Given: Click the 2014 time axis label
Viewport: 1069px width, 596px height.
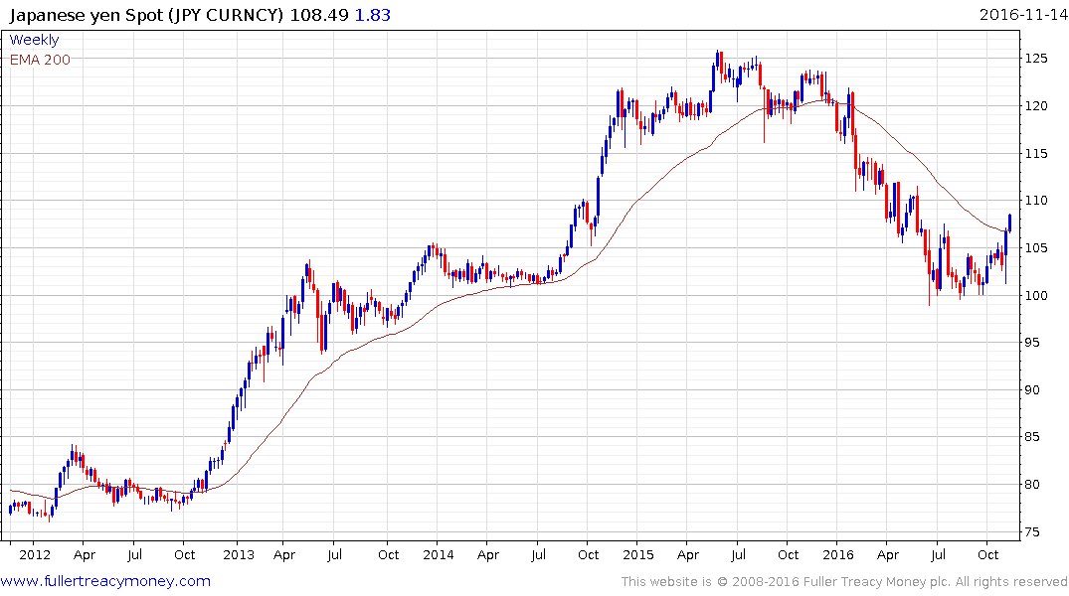Looking at the screenshot, I should 439,554.
